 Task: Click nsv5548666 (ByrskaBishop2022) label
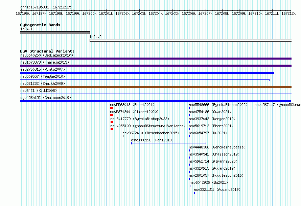click(218, 105)
